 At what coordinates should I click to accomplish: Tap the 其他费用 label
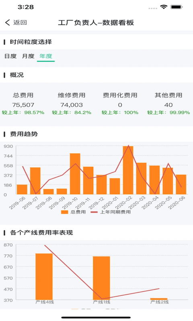click(168, 95)
